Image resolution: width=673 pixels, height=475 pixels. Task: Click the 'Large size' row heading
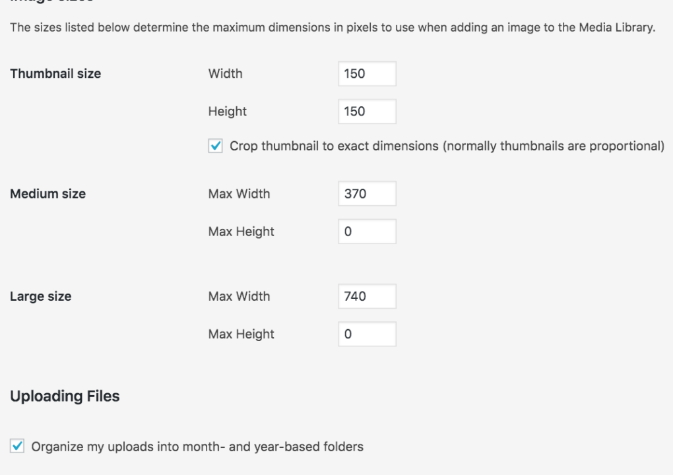click(41, 296)
